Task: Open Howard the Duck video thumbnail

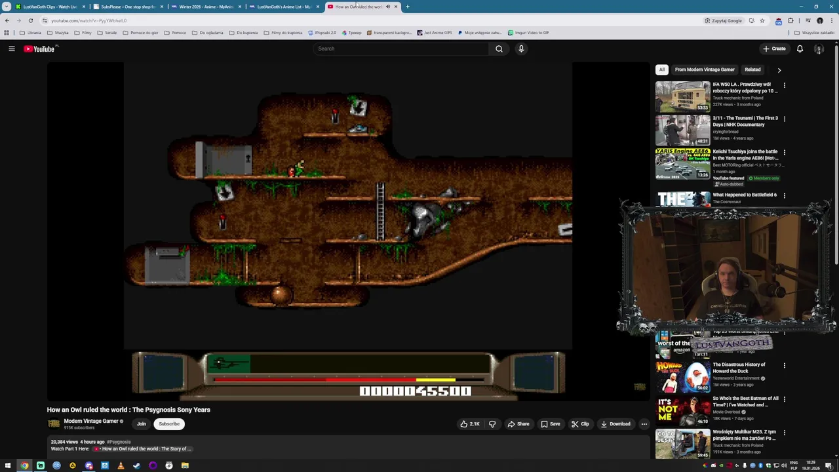Action: pyautogui.click(x=682, y=377)
